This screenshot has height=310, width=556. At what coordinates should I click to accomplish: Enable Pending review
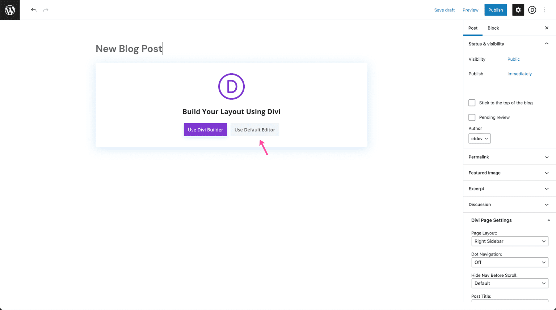point(472,117)
